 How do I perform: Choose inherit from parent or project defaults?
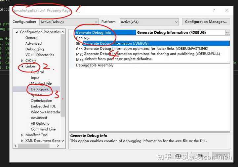tap(156, 59)
